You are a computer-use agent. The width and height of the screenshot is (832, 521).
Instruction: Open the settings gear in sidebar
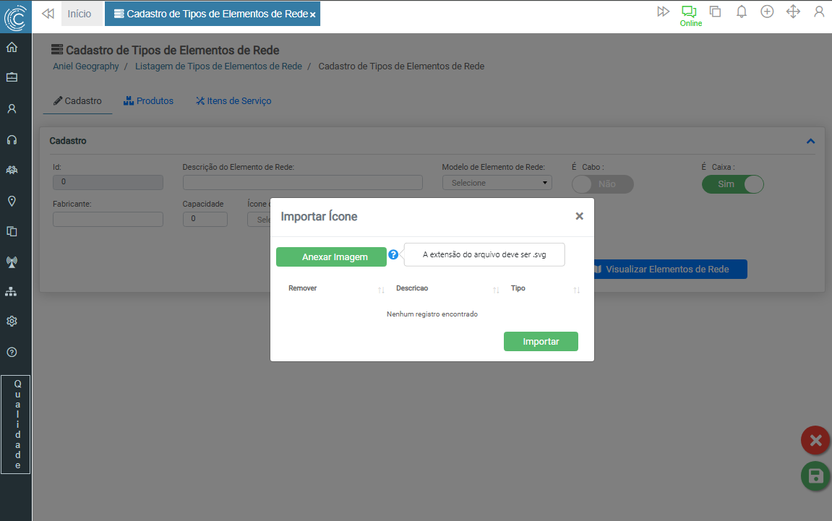click(x=12, y=321)
